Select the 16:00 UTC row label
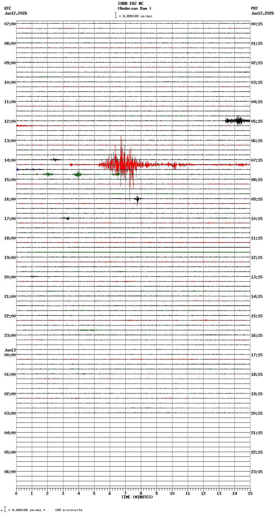 point(10,199)
